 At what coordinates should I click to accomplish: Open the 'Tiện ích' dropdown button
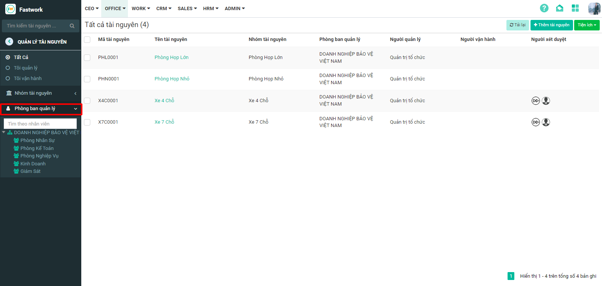coord(587,25)
